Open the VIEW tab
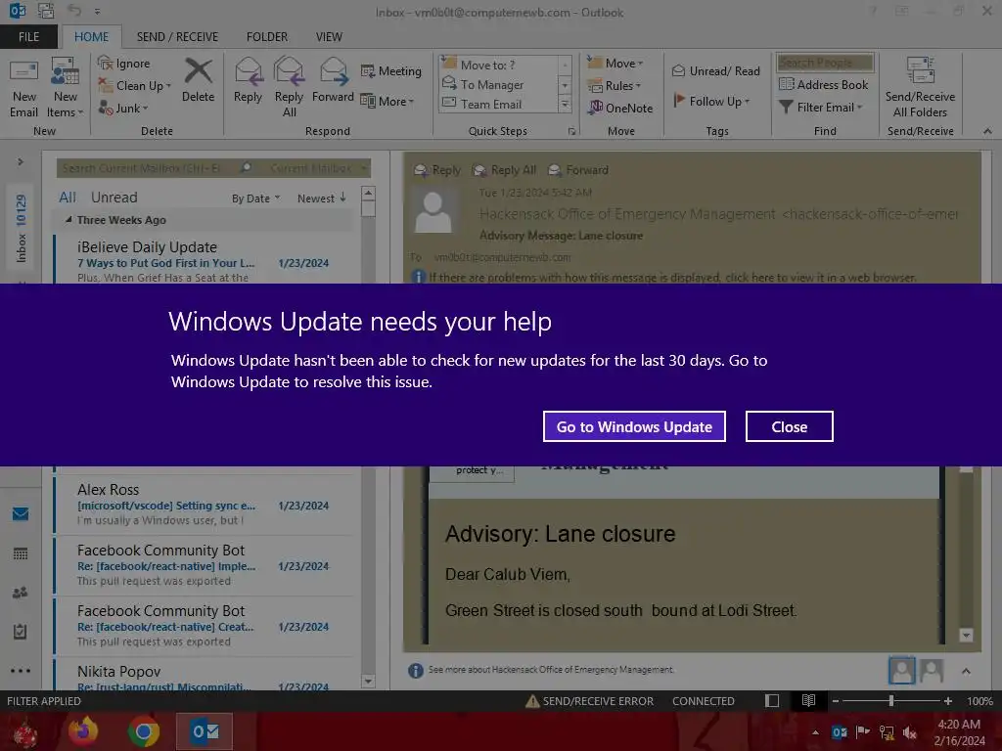 [x=329, y=37]
